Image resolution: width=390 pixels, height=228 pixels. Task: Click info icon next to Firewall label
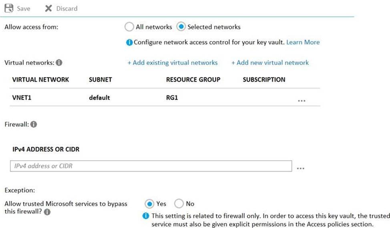coord(34,124)
